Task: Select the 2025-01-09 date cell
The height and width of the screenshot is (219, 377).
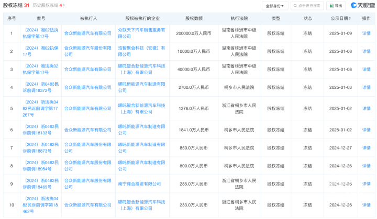Action: coord(340,33)
